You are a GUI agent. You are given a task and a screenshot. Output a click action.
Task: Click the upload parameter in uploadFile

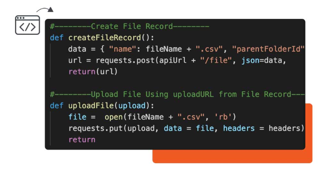pyautogui.click(x=132, y=106)
